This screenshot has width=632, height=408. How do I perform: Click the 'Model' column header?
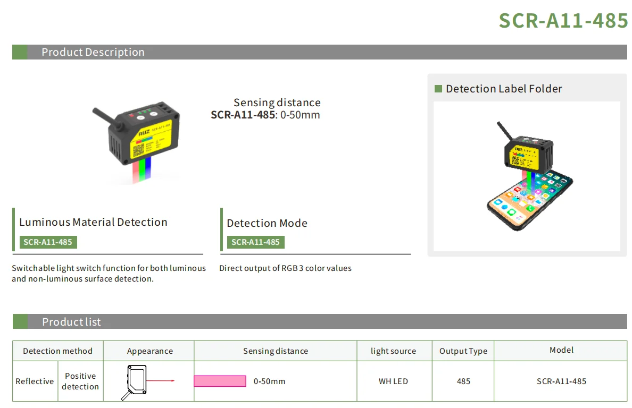tap(561, 351)
